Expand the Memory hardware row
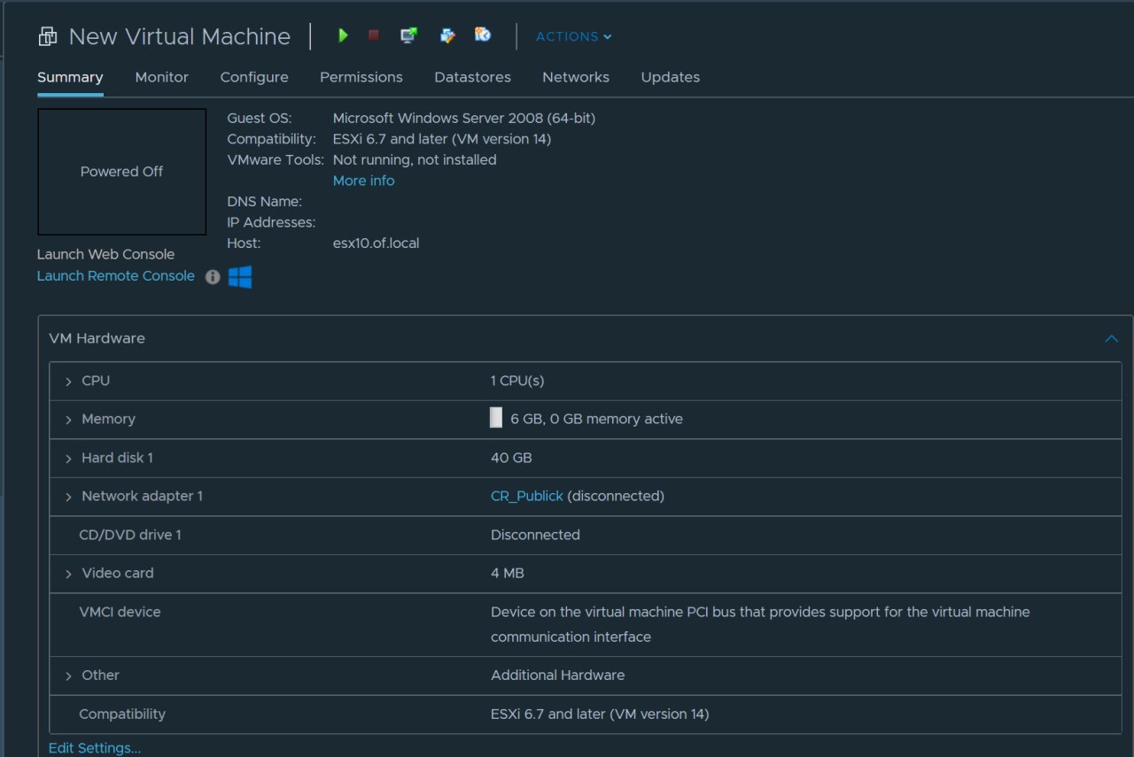Viewport: 1134px width, 757px height. pyautogui.click(x=68, y=420)
